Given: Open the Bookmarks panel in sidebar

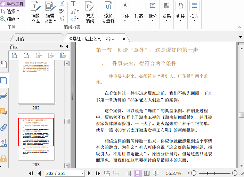Looking at the screenshot, I should point(3,64).
